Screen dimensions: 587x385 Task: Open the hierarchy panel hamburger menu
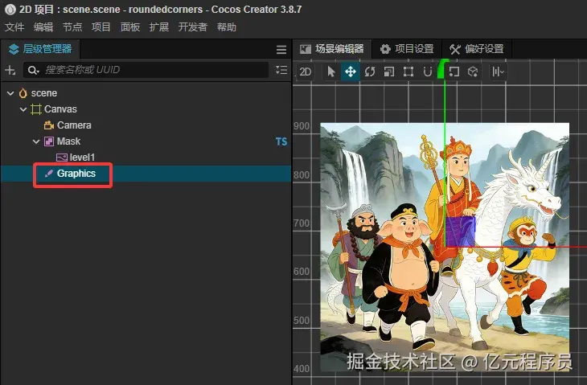point(281,49)
